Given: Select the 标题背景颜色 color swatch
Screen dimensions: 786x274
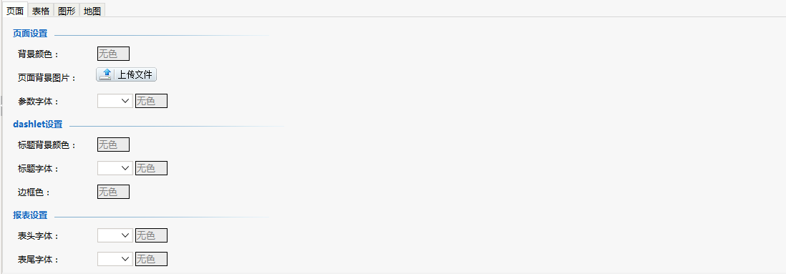Looking at the screenshot, I should point(113,145).
